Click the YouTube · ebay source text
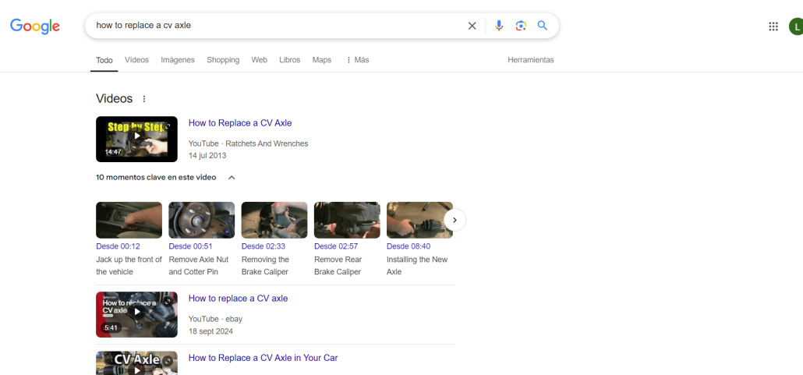Image resolution: width=803 pixels, height=375 pixels. (x=215, y=319)
